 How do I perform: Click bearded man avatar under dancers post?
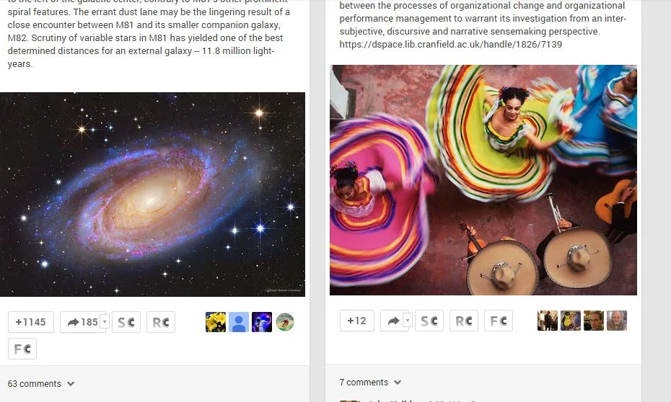coord(617,321)
